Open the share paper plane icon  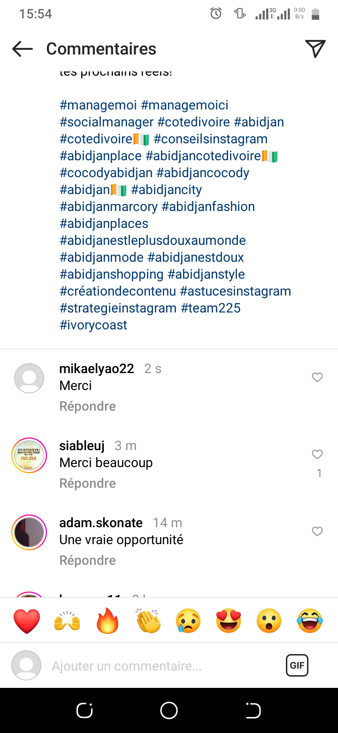pos(315,49)
